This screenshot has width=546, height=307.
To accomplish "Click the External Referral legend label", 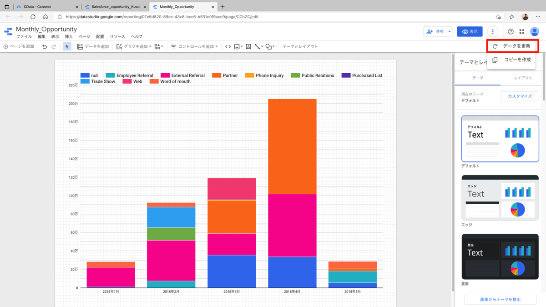I will click(x=188, y=75).
